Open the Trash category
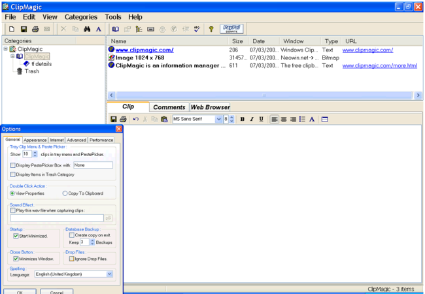425x294 pixels. pyautogui.click(x=32, y=71)
